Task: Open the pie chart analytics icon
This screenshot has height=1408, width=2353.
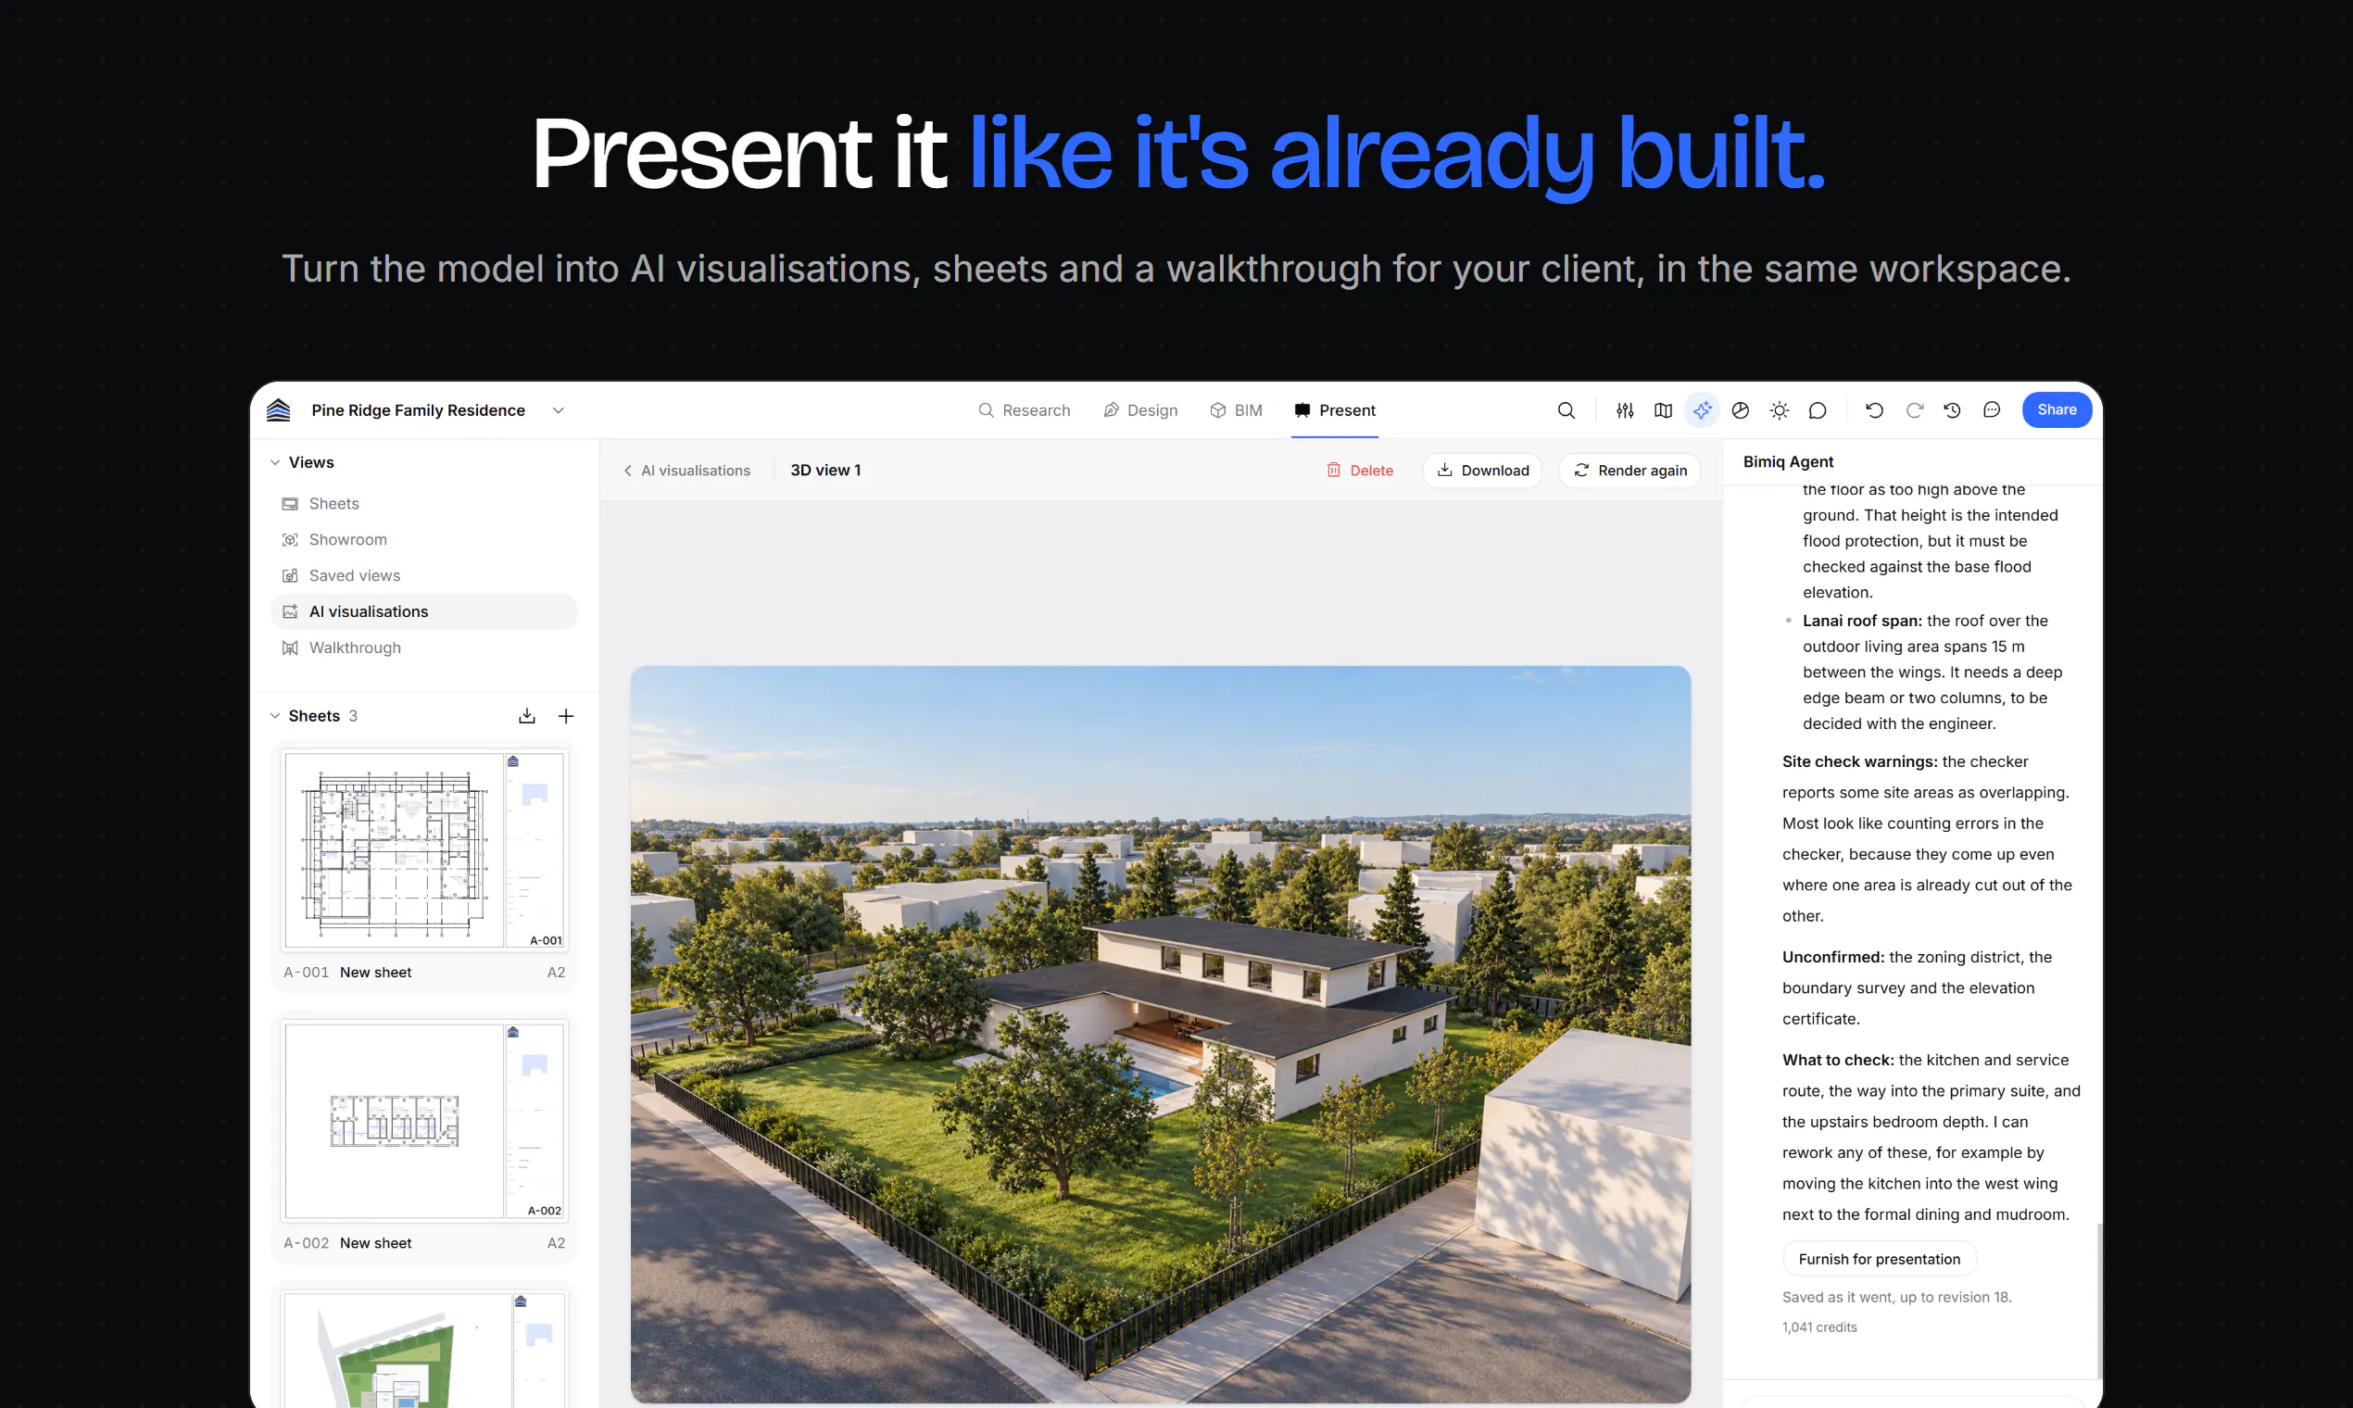Action: (1740, 409)
